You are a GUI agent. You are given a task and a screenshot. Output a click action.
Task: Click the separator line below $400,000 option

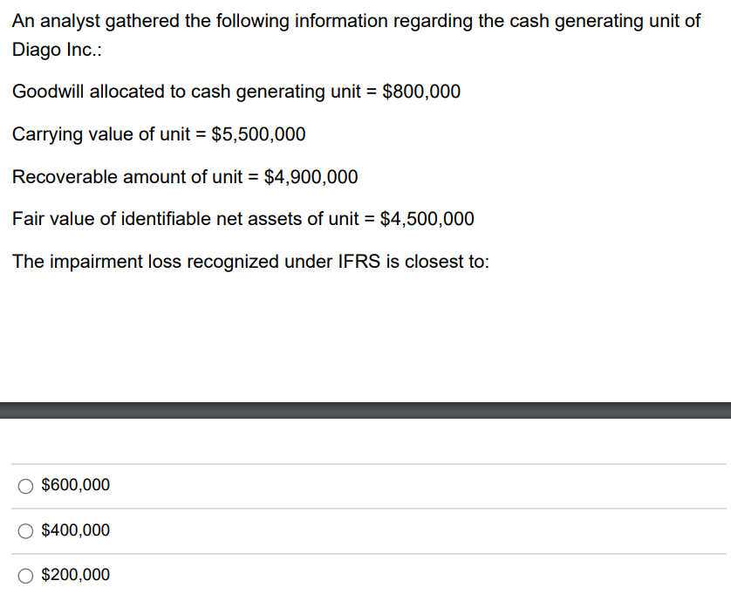[365, 552]
